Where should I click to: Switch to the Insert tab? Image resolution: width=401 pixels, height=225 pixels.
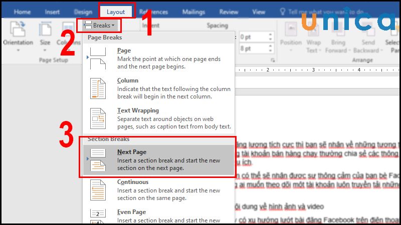tap(52, 12)
